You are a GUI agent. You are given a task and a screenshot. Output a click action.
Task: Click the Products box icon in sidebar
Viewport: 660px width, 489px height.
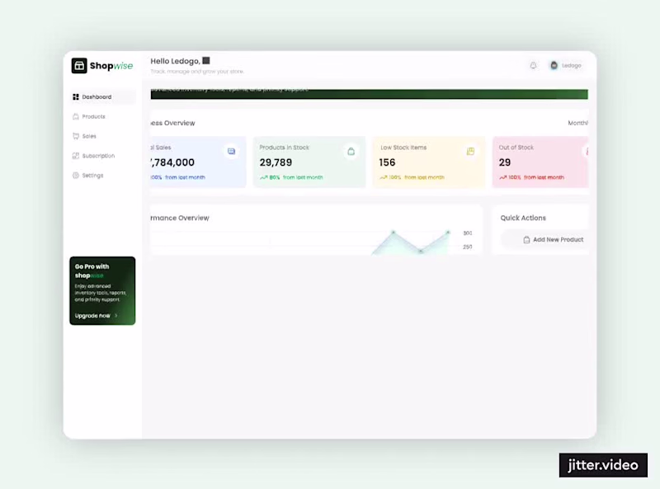pyautogui.click(x=75, y=116)
